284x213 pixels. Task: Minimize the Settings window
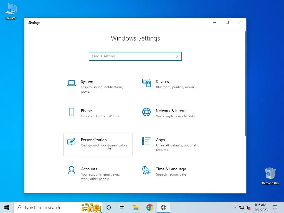[x=214, y=22]
